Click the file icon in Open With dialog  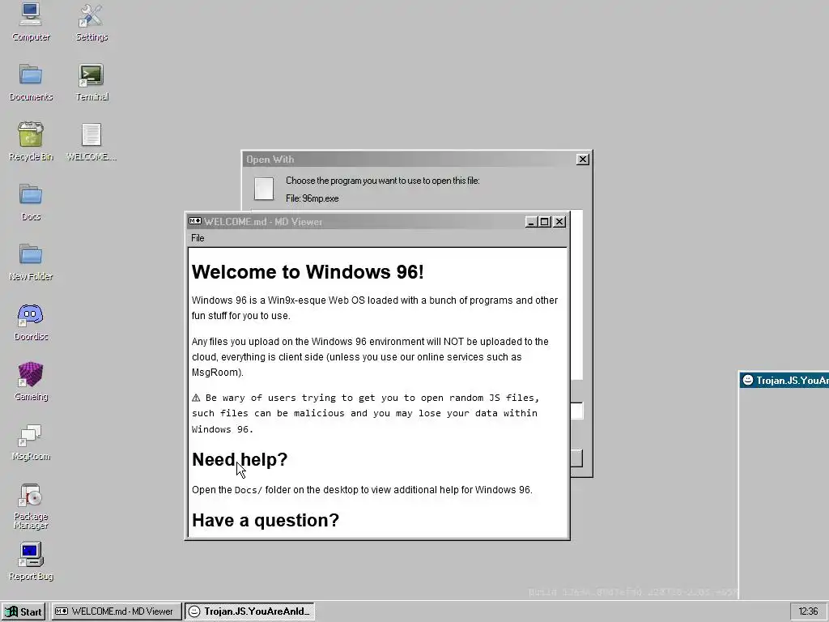(x=264, y=189)
